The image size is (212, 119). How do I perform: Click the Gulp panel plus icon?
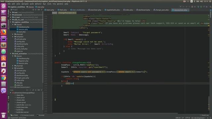pos(27,90)
